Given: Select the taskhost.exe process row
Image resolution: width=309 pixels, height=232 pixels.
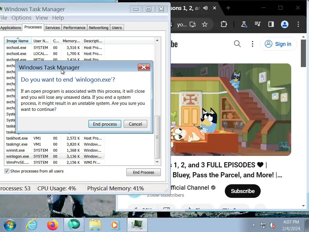Looking at the screenshot, I should click(x=54, y=138).
